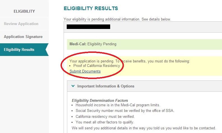222x133 pixels.
Task: Click the 'Your application is pending' notice text
Action: [129, 61]
